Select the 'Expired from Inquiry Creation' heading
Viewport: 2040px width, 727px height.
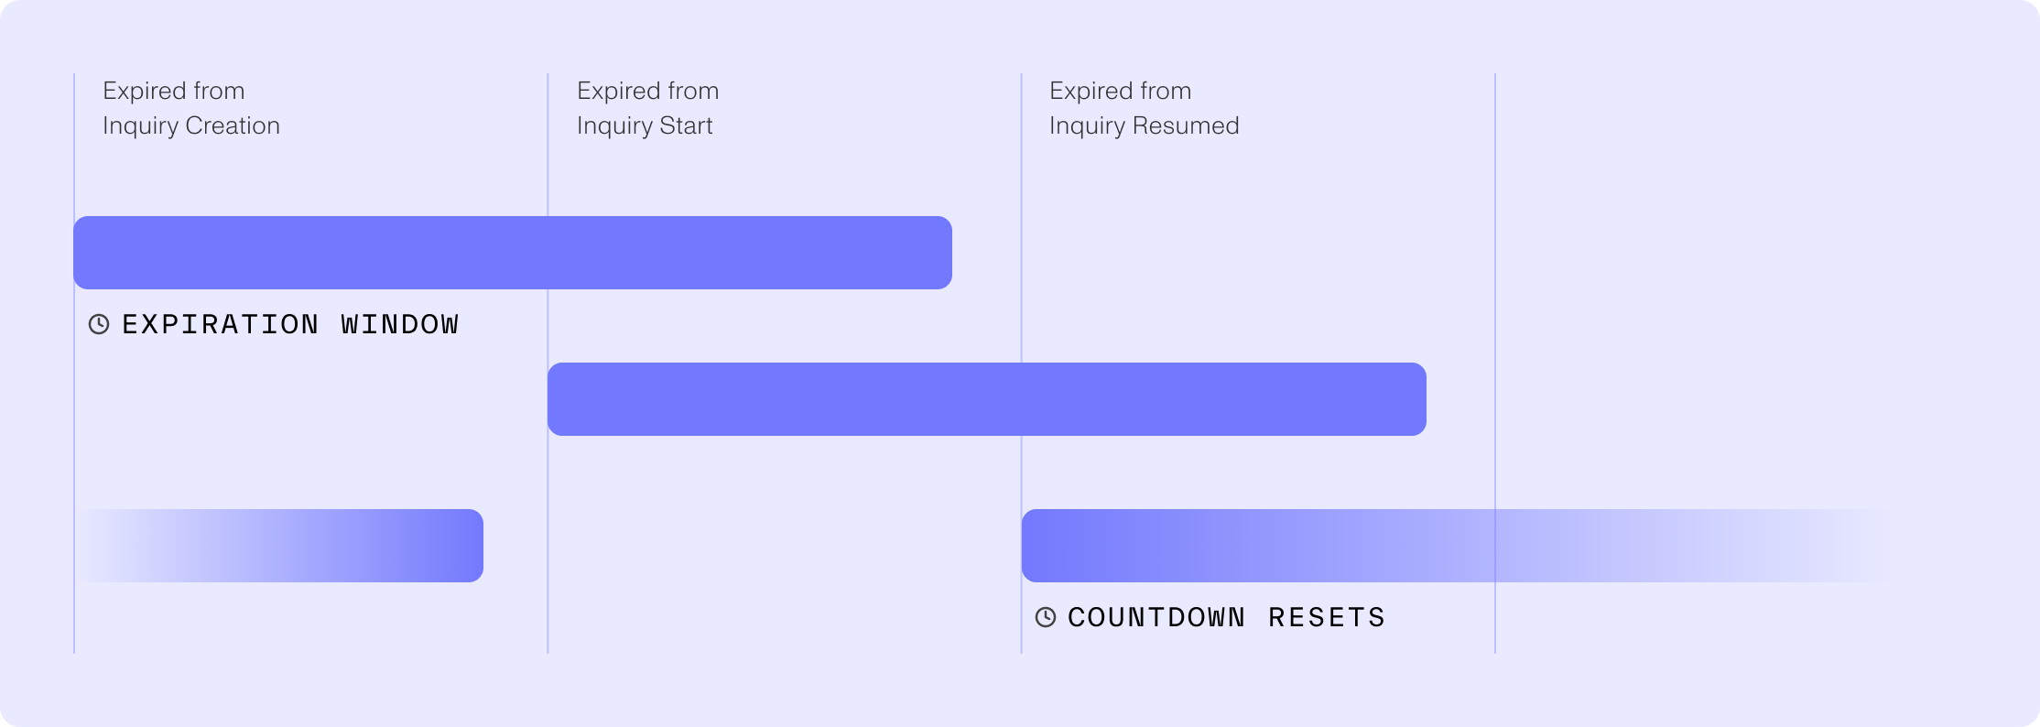coord(190,108)
